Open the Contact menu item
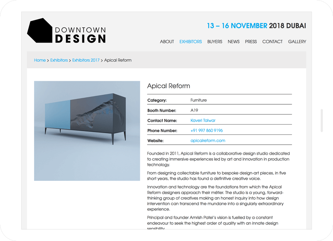 (x=272, y=42)
